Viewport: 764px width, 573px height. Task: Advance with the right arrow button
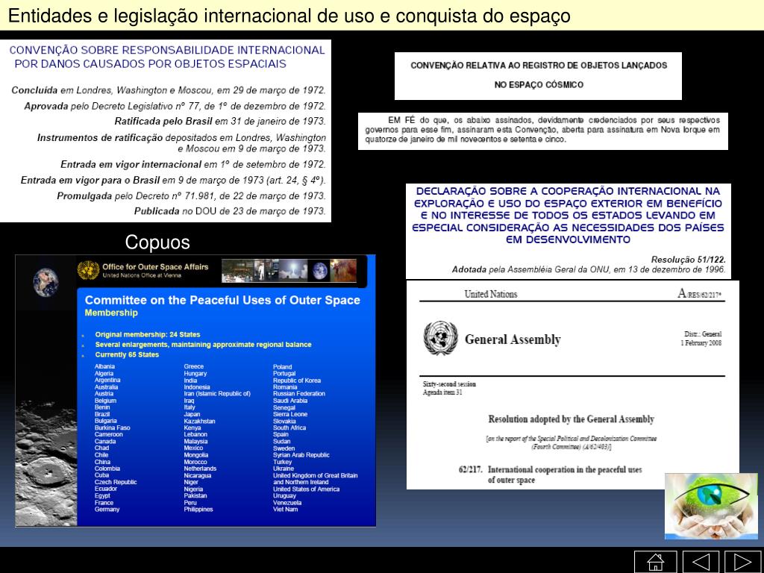[743, 562]
